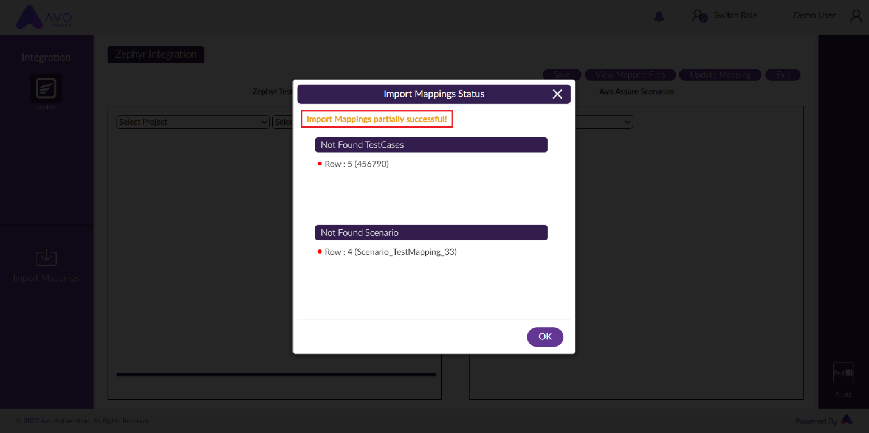
Task: Click the Powered By Avo logo
Action: 847,420
